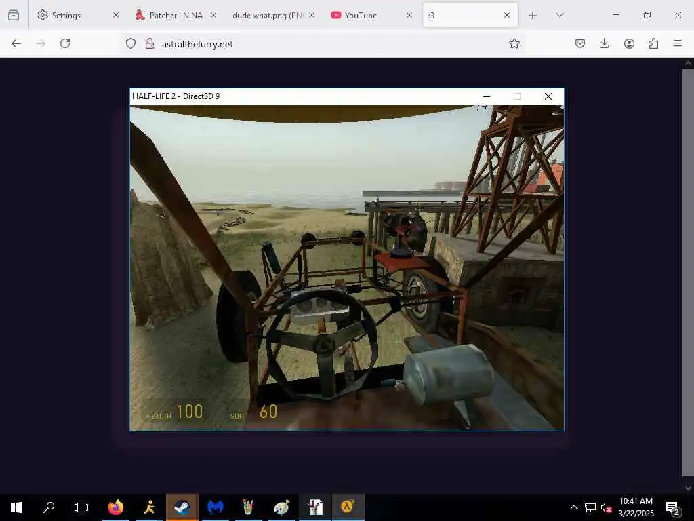Image resolution: width=694 pixels, height=521 pixels.
Task: Show site security info padlock
Action: [150, 43]
